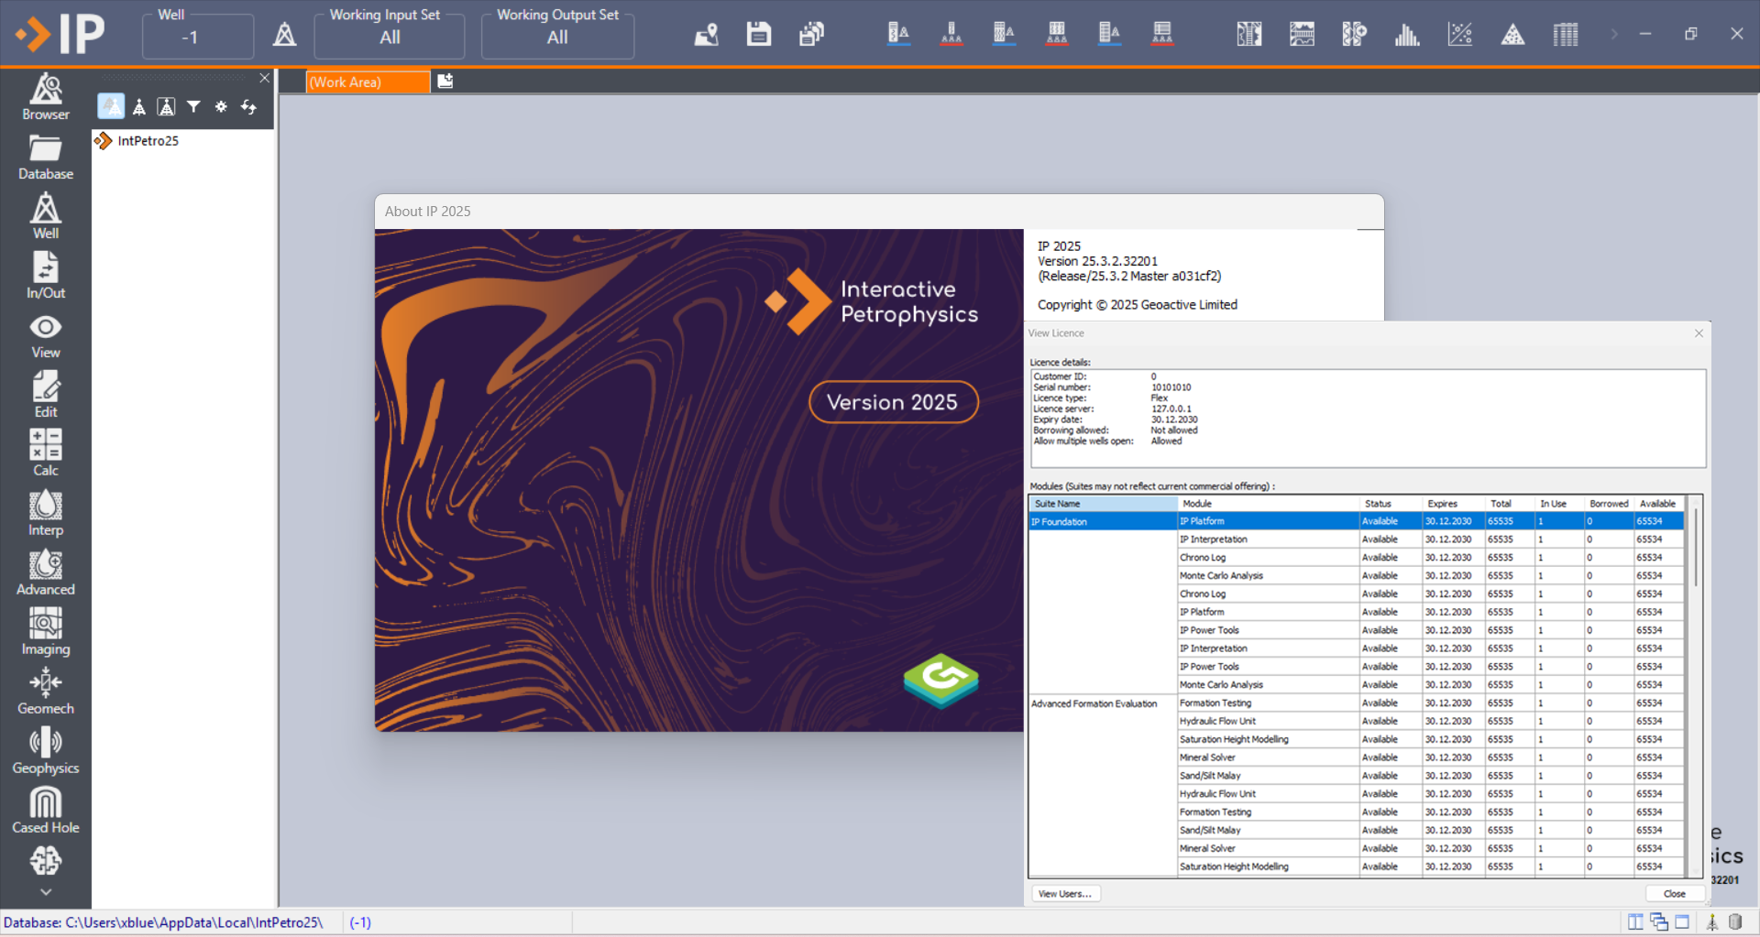Image resolution: width=1760 pixels, height=937 pixels.
Task: Click the add new work area icon
Action: 445,81
